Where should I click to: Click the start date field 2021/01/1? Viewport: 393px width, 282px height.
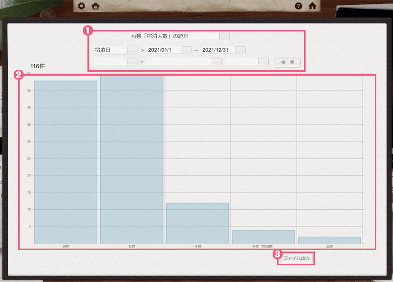163,50
